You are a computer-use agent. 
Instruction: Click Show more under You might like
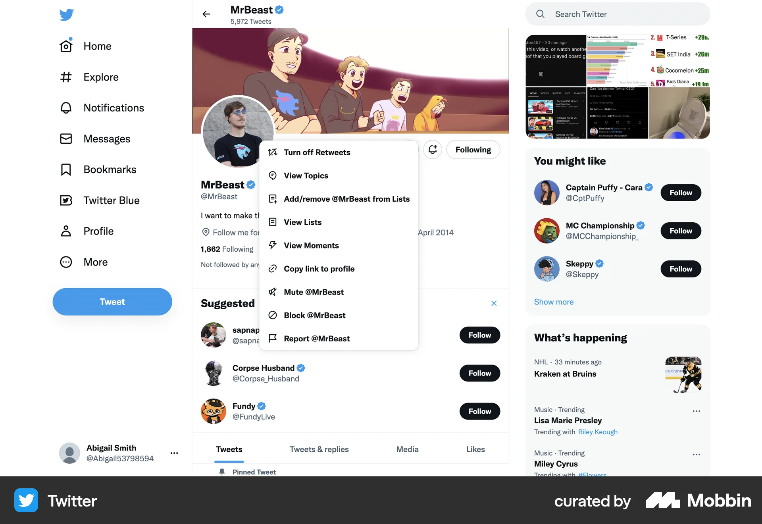tap(554, 302)
